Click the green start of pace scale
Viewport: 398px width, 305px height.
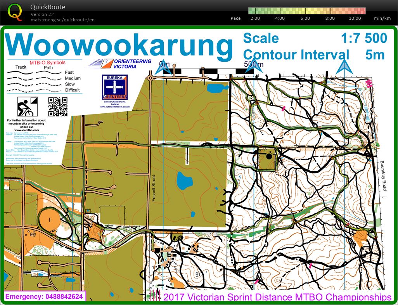pyautogui.click(x=252, y=10)
